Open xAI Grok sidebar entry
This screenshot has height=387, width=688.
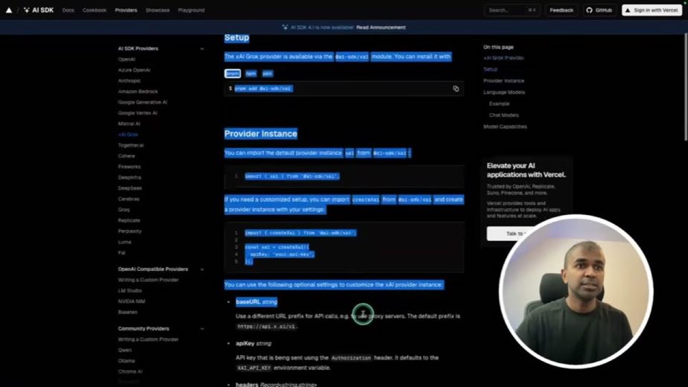(x=128, y=135)
